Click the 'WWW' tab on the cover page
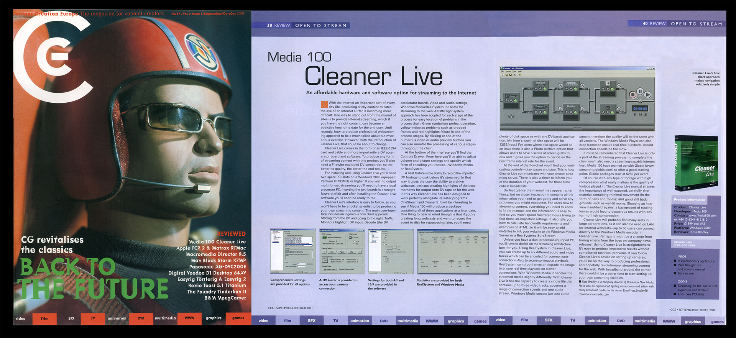This screenshot has width=736, height=338. [189, 318]
